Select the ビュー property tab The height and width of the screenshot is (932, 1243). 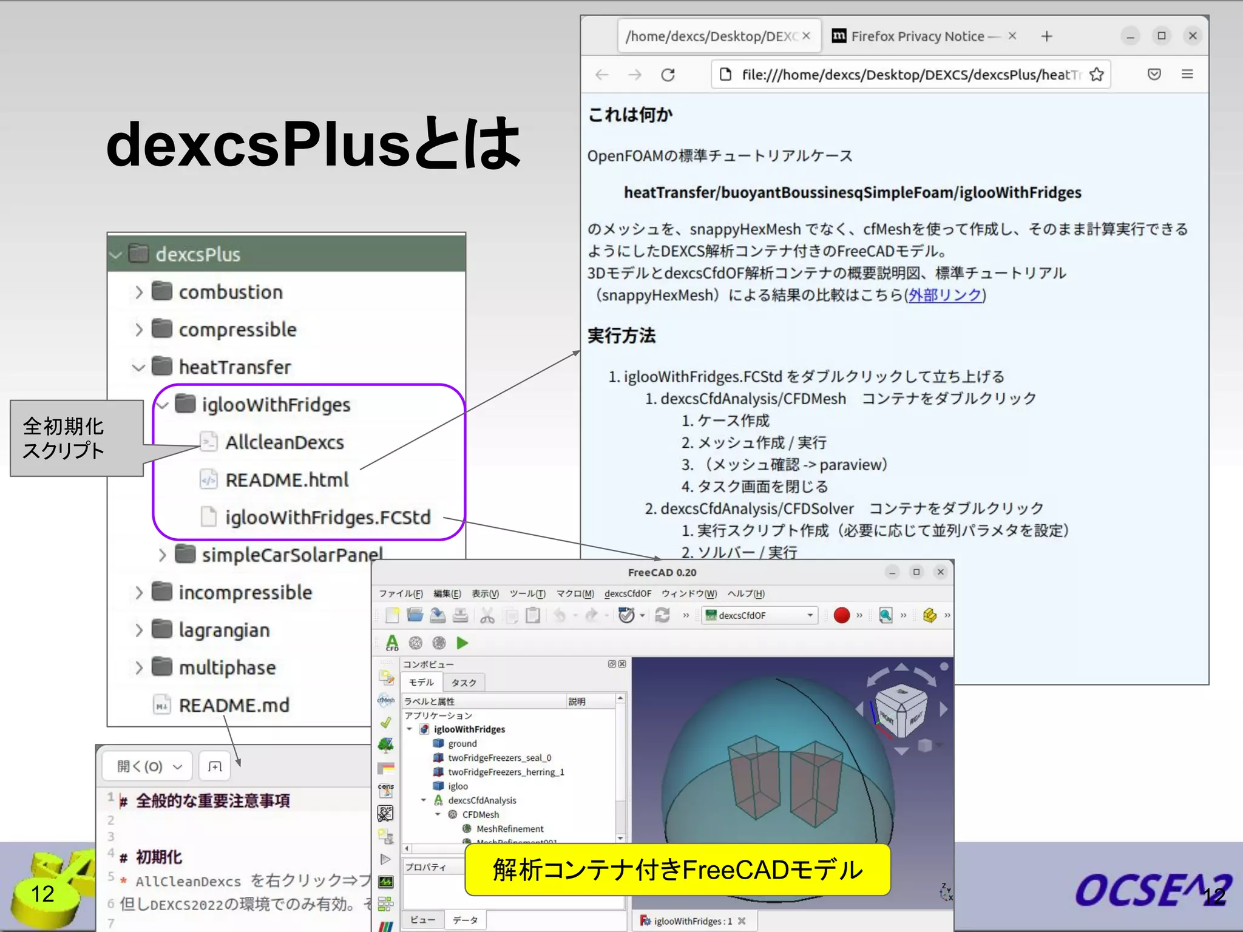point(422,920)
